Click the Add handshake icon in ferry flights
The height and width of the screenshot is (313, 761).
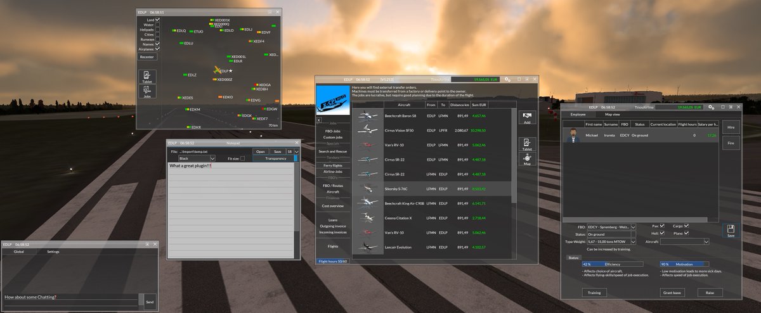click(526, 118)
